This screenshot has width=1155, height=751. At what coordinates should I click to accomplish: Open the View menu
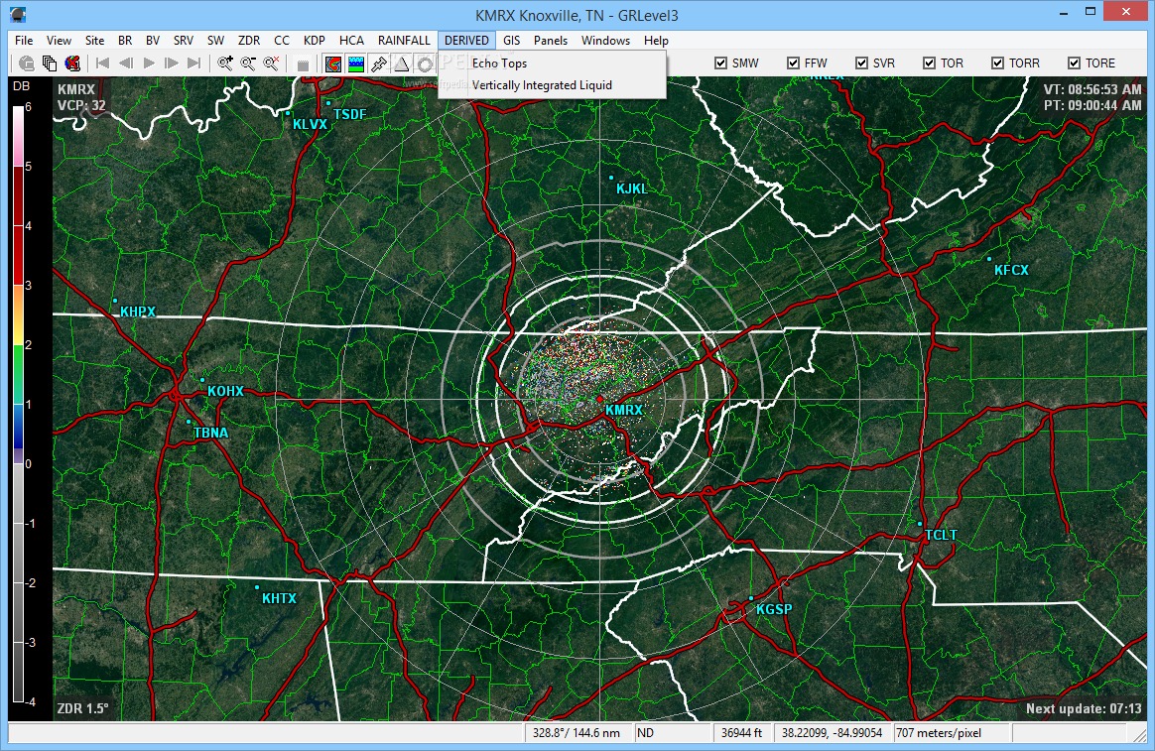point(59,41)
